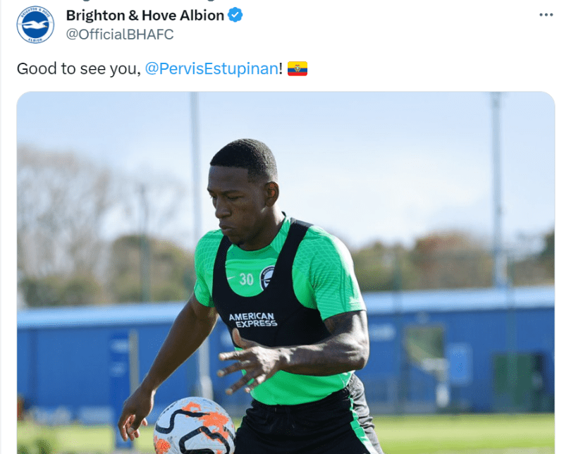Screen dimensions: 564x454
Task: Click the @OfficialBHAFC handle
Action: (x=120, y=35)
